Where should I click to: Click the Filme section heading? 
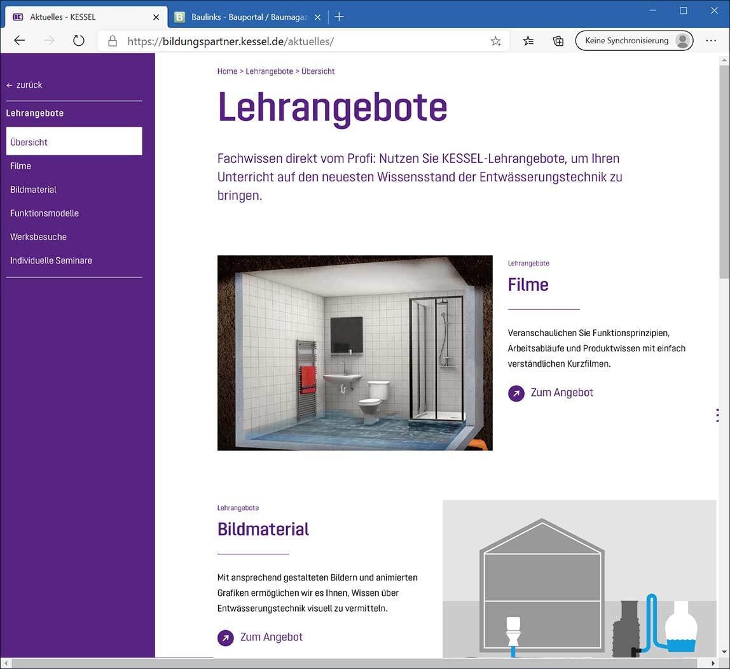tap(528, 285)
